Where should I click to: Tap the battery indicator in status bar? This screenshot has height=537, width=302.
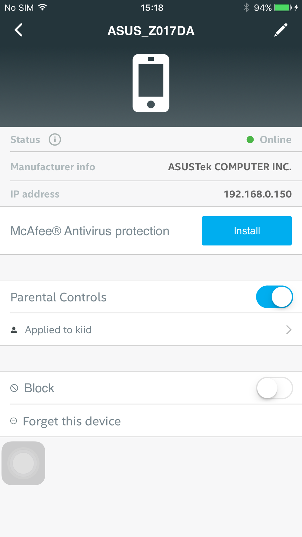(283, 8)
